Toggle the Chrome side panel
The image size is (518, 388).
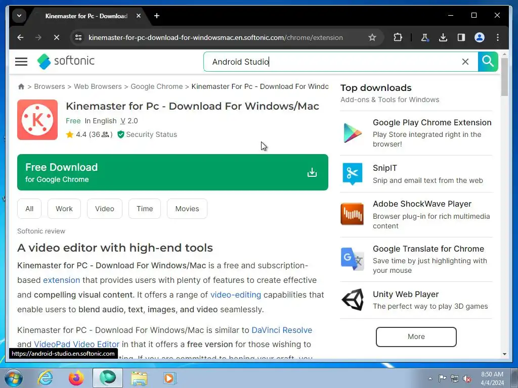[461, 37]
